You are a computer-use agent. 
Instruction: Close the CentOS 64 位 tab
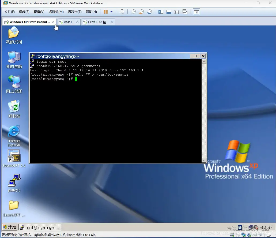tap(112, 22)
